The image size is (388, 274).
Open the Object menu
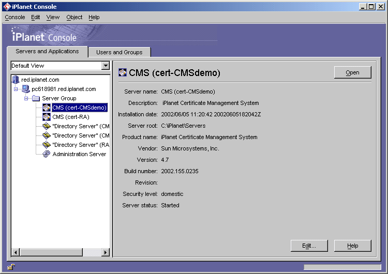pos(74,17)
